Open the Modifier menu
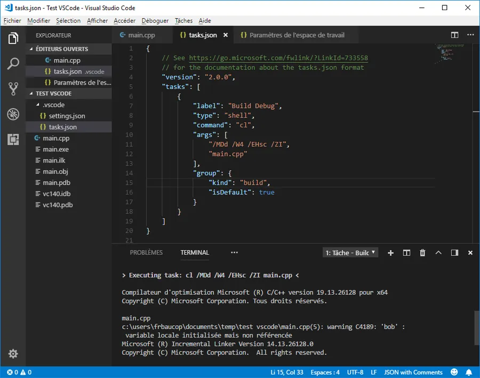This screenshot has height=378, width=480. [x=38, y=20]
